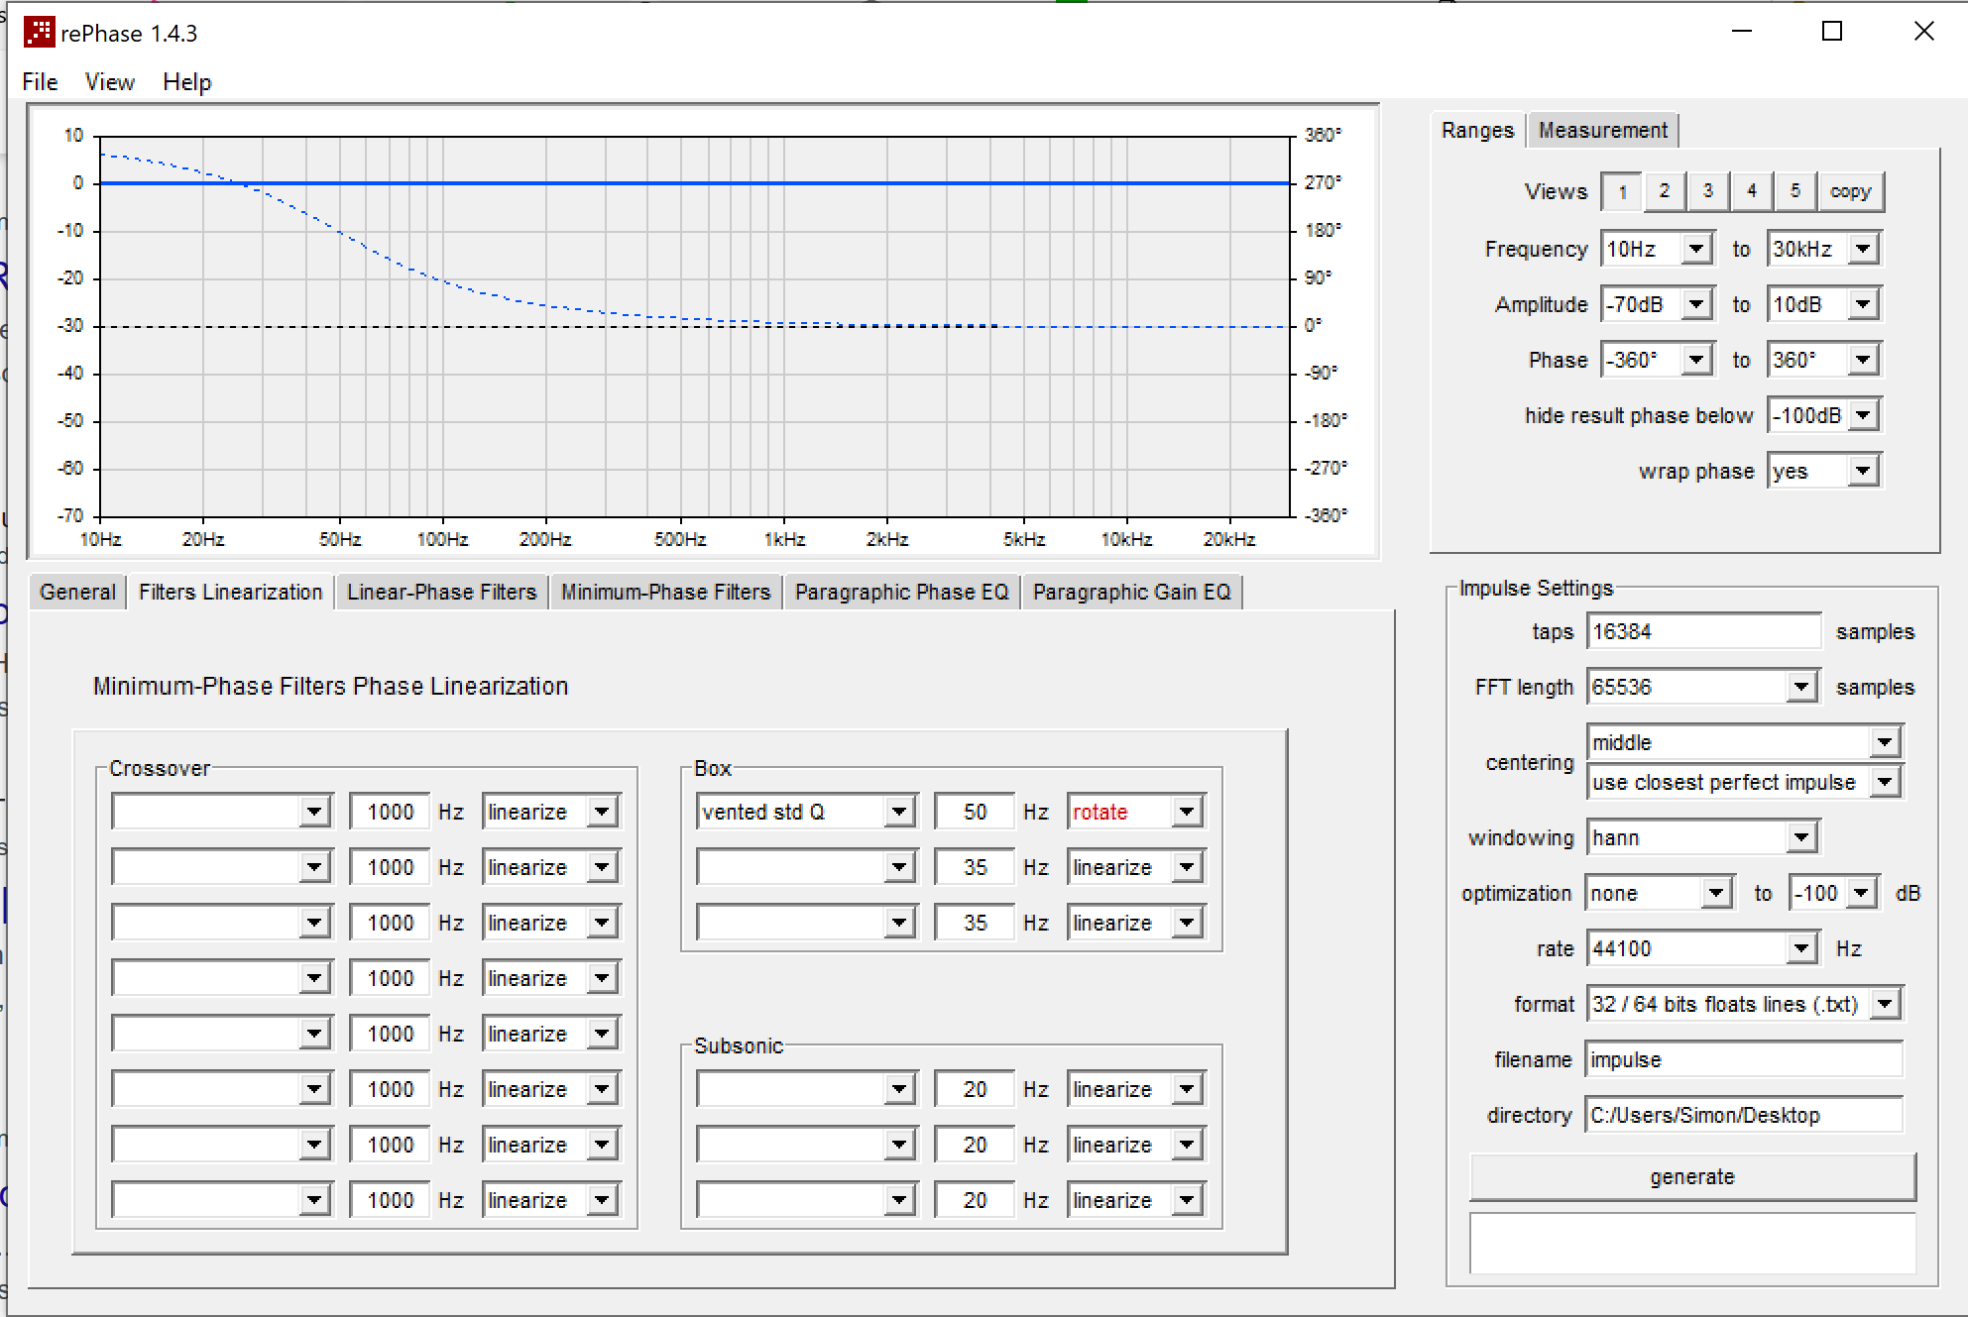Switch to the Paragraphic Gain EQ tab
This screenshot has width=1968, height=1317.
point(1131,593)
